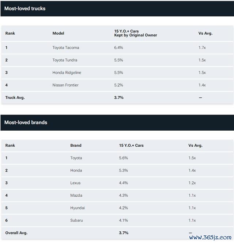Click the Most-loved brands heading
This screenshot has width=234, height=243.
[x=26, y=123]
